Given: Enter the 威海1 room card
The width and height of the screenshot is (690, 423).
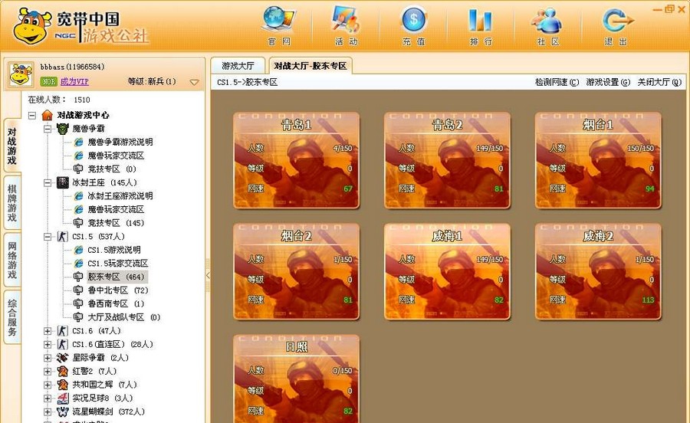Looking at the screenshot, I should [447, 271].
